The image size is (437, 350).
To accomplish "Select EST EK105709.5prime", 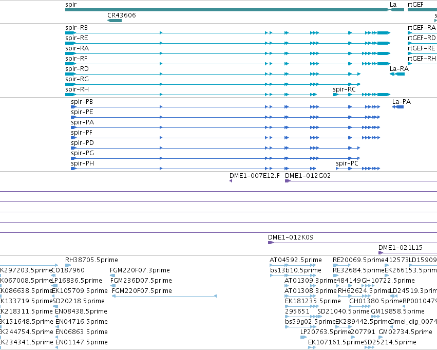I will pos(53,296).
